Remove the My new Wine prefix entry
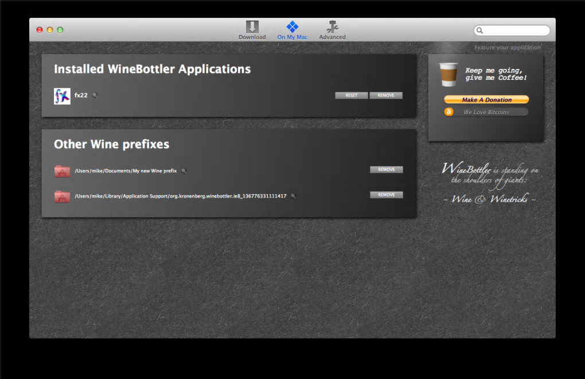 386,169
